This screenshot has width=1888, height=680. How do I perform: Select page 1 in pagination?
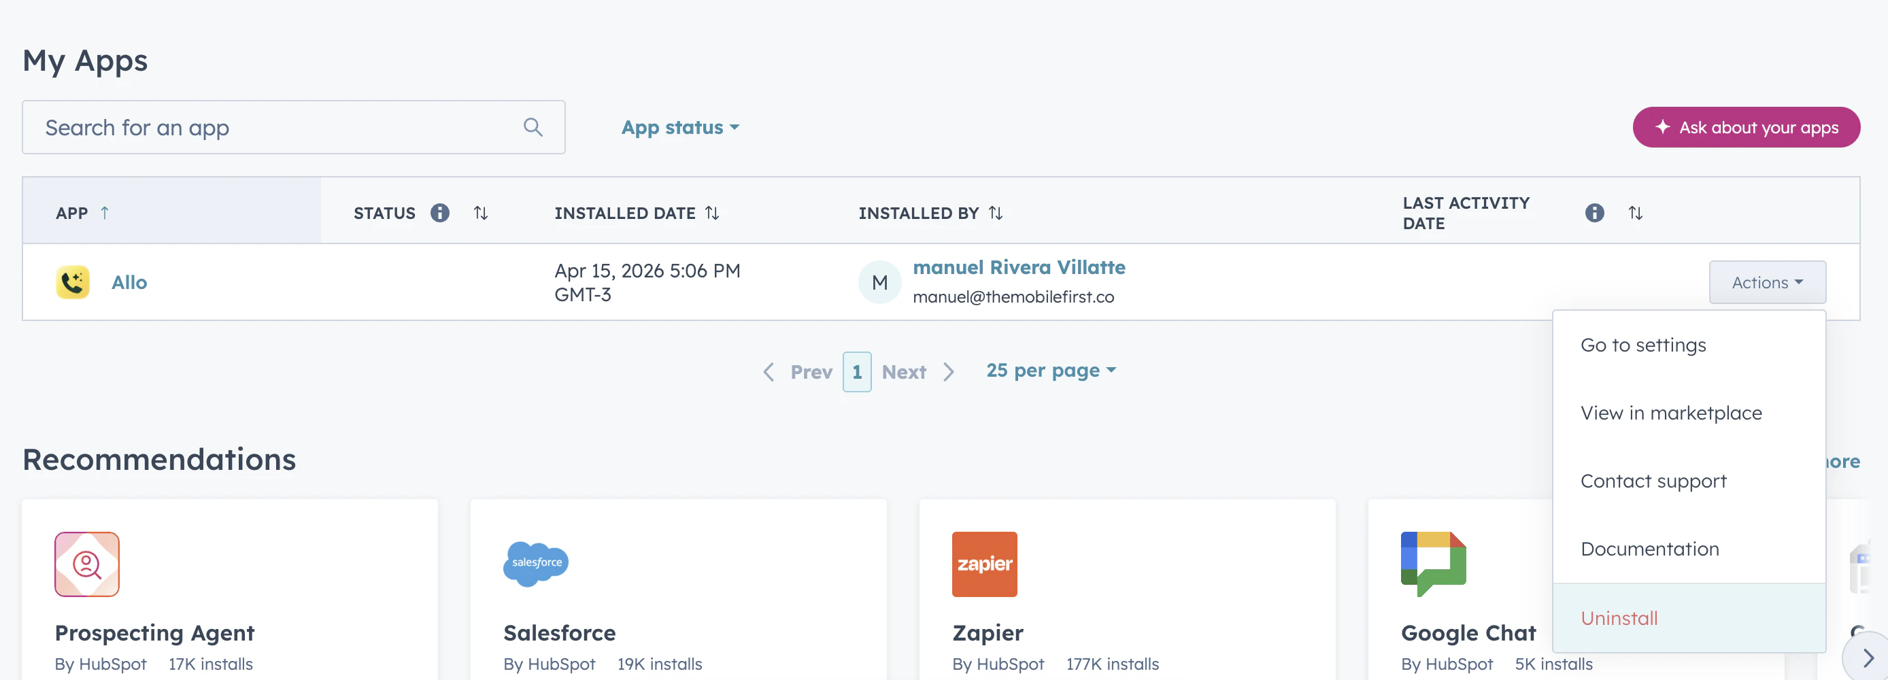tap(857, 372)
